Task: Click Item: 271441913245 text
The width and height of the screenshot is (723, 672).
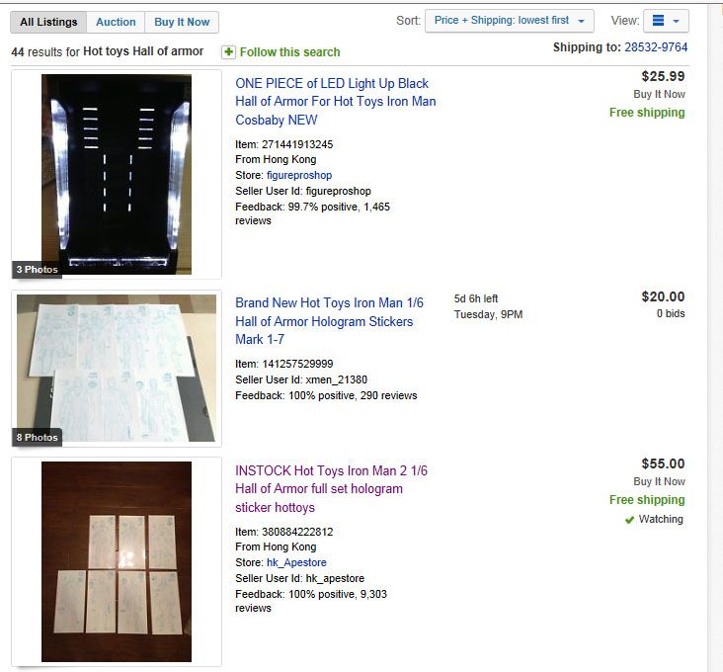Action: pos(284,144)
